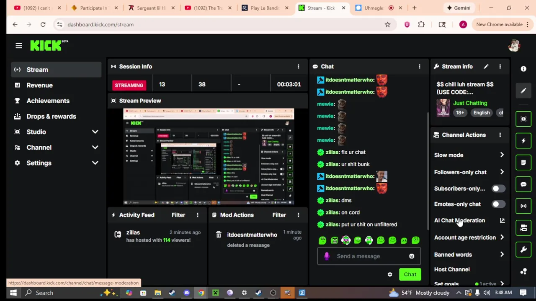This screenshot has width=536, height=301.
Task: Click the microphone icon in message box
Action: coord(327,256)
